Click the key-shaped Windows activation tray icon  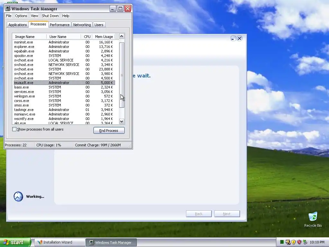point(288,242)
